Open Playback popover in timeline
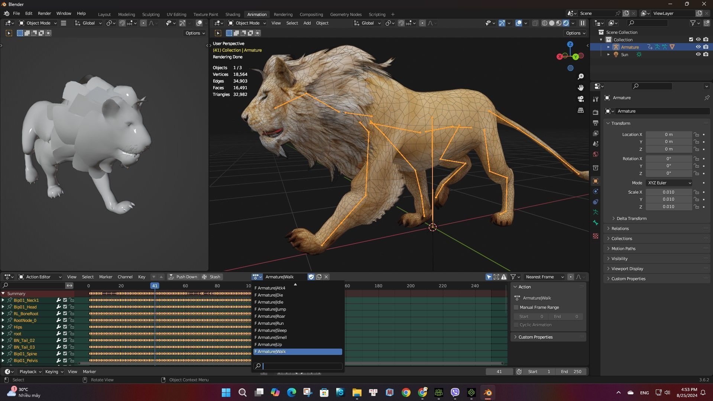The width and height of the screenshot is (713, 401). point(30,372)
